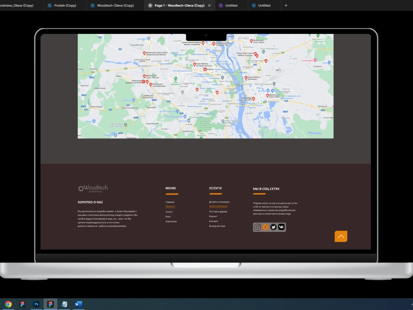
Task: Click the Kyiv map image in the prototype
Action: coord(205,86)
